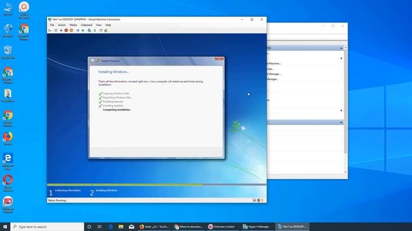Click the Revert toolbar icon
The width and height of the screenshot is (412, 231).
coord(95,30)
